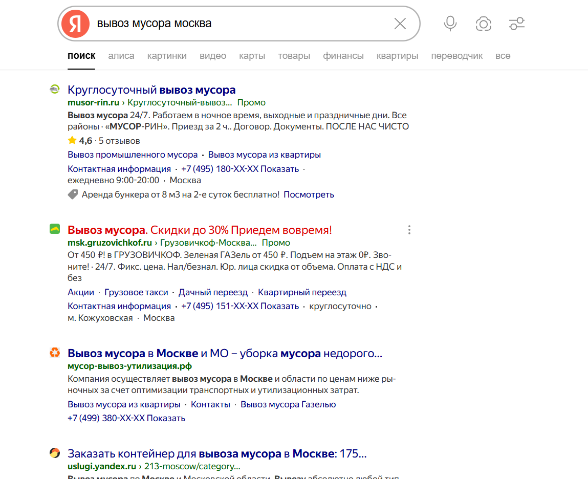The height and width of the screenshot is (479, 588).
Task: Click the uslugi.yandex.ru favicon
Action: (x=55, y=453)
